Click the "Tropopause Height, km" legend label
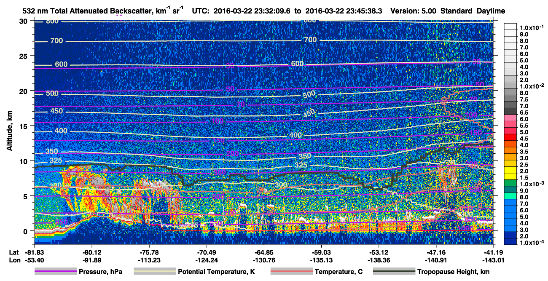Image resolution: width=548 pixels, height=281 pixels. (454, 272)
